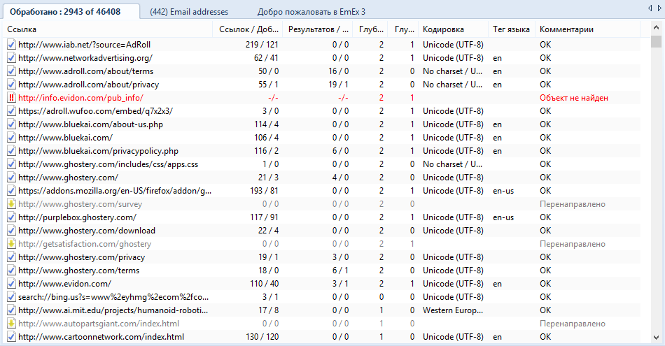The width and height of the screenshot is (665, 346).
Task: Click the Объект не найден comment
Action: coord(574,98)
